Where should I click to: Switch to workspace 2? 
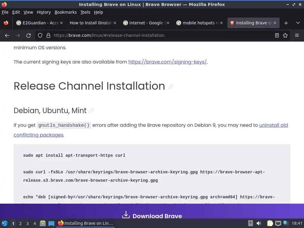(20, 224)
